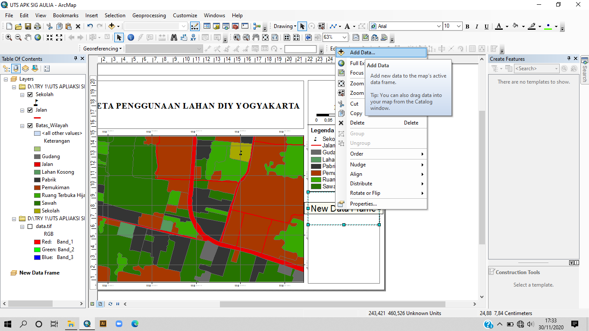Choose Properties from the context menu
Viewport: 589px width, 331px height.
(x=363, y=204)
